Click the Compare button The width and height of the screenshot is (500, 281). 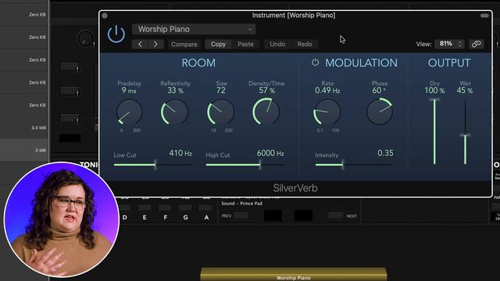pyautogui.click(x=184, y=44)
